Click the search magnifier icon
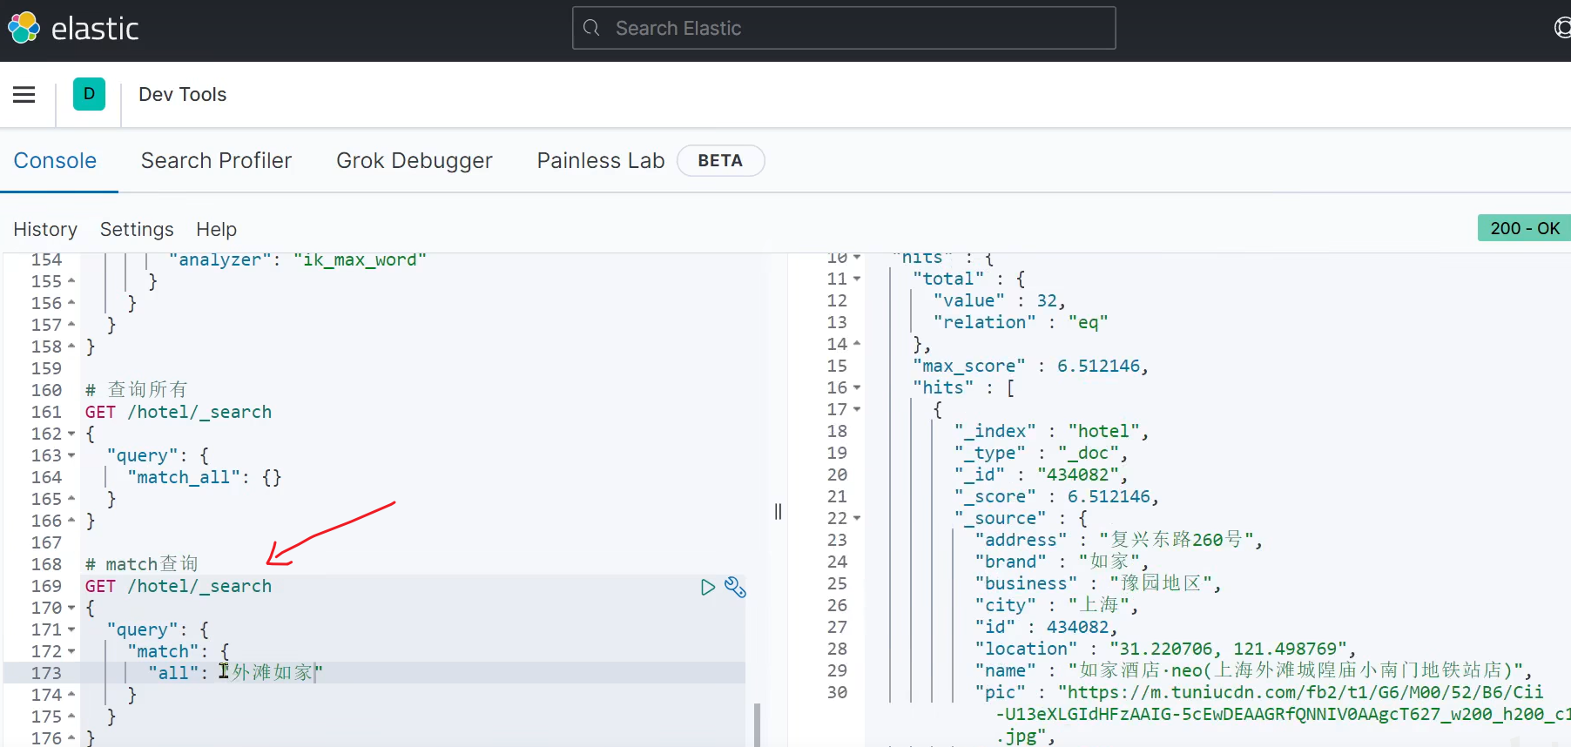 click(x=591, y=28)
